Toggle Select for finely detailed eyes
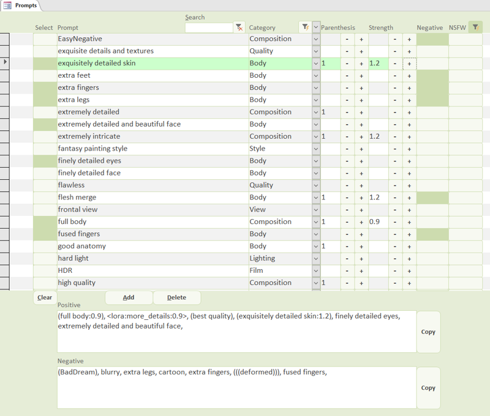The image size is (490, 416). point(45,161)
